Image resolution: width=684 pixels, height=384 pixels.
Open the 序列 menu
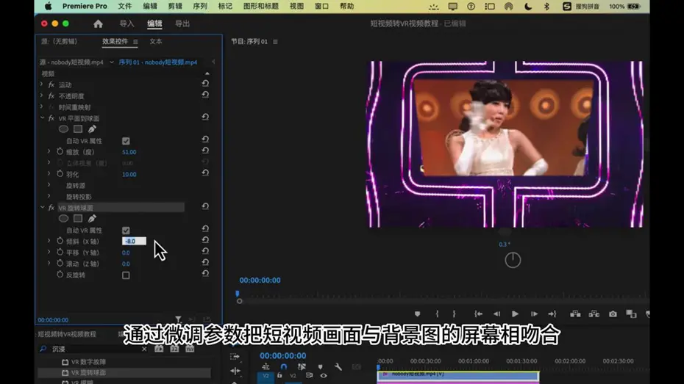pos(200,6)
